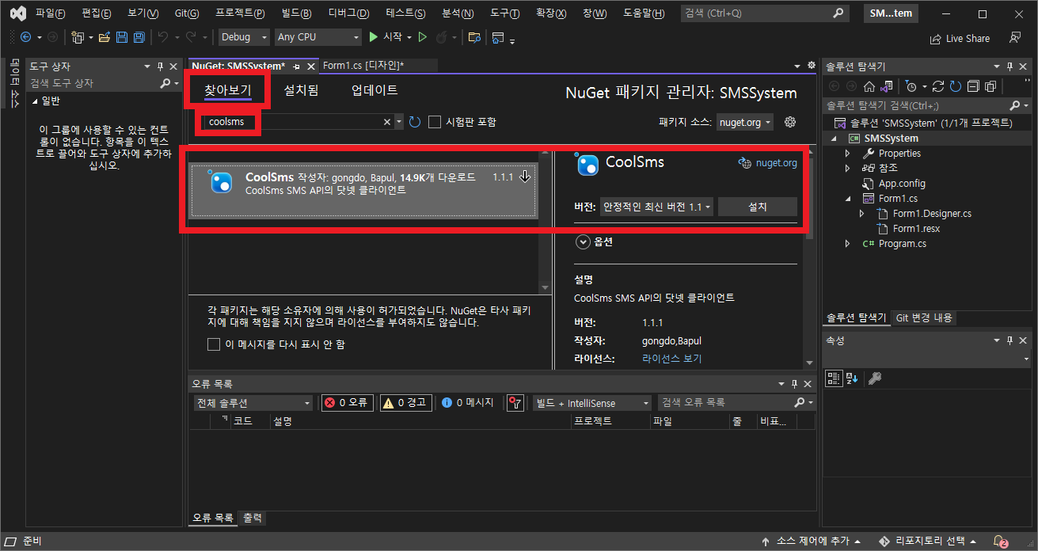Open the 패키지 소스 nuget.org dropdown
The width and height of the screenshot is (1038, 551).
click(745, 122)
